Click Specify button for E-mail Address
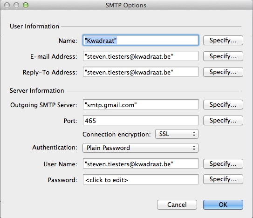Viewport: 253px width, 218px height. [223, 56]
